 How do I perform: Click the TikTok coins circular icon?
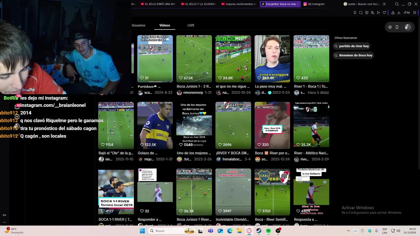pyautogui.click(x=390, y=27)
